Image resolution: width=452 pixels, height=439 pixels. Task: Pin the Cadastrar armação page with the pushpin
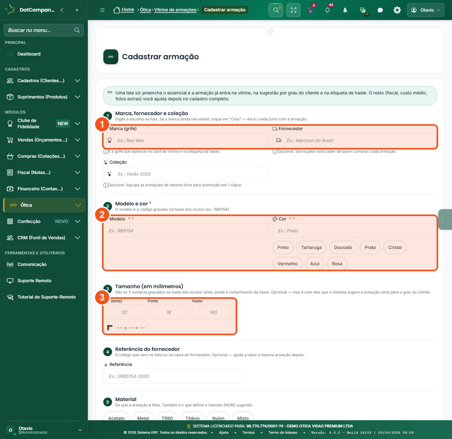click(270, 32)
